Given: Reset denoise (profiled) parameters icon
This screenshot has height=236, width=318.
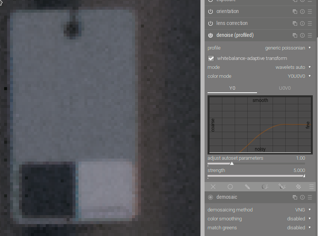Looking at the screenshot, I should point(302,35).
